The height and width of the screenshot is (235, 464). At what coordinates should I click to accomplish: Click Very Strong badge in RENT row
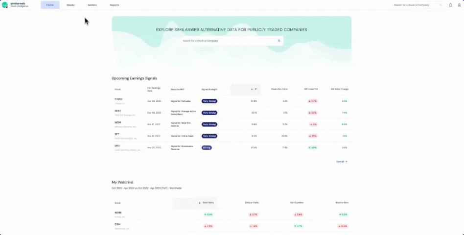(209, 113)
